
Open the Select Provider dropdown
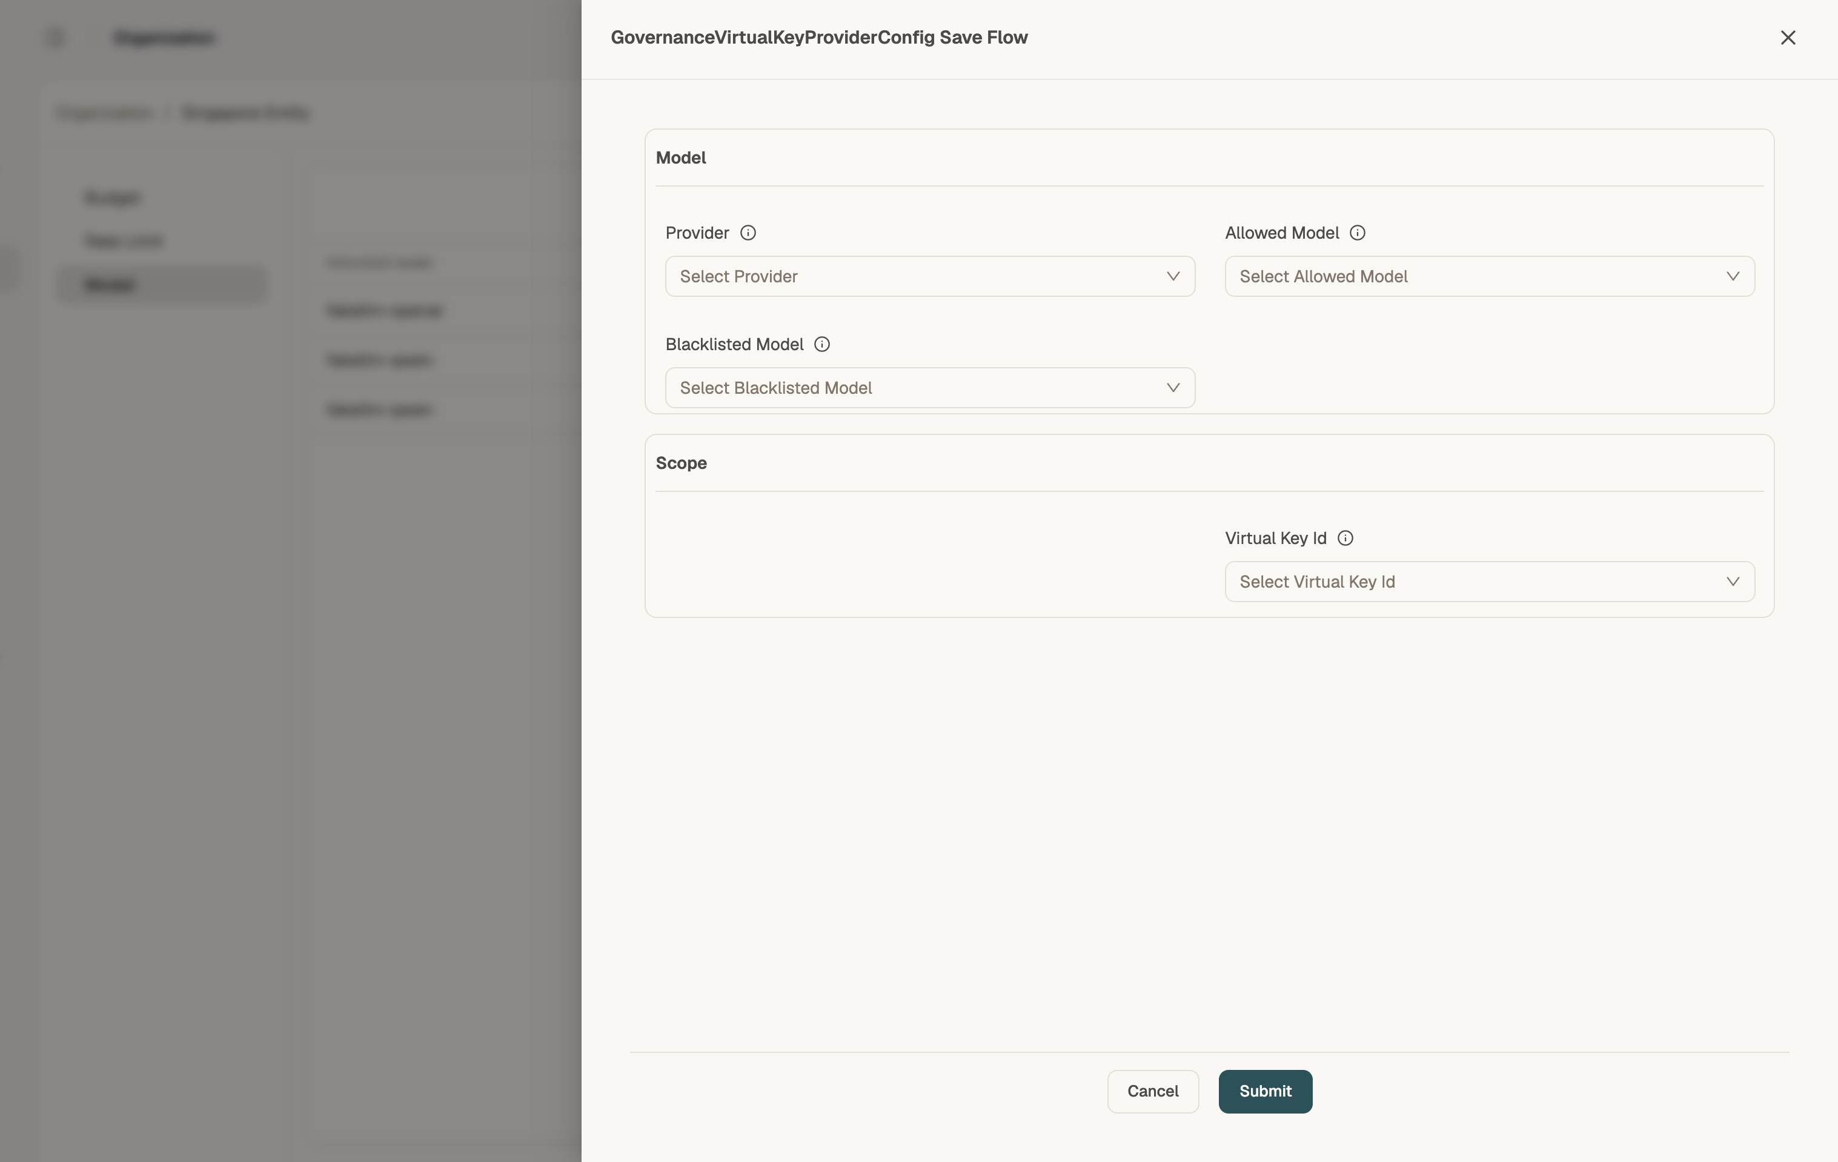[x=930, y=276]
